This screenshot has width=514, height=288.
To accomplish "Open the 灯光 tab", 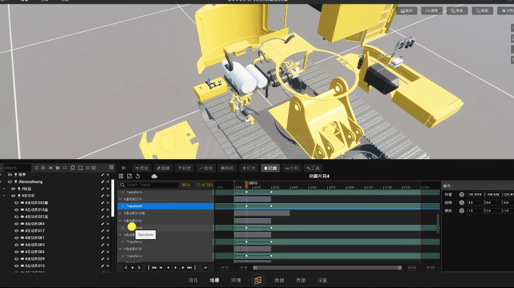I will (x=249, y=168).
